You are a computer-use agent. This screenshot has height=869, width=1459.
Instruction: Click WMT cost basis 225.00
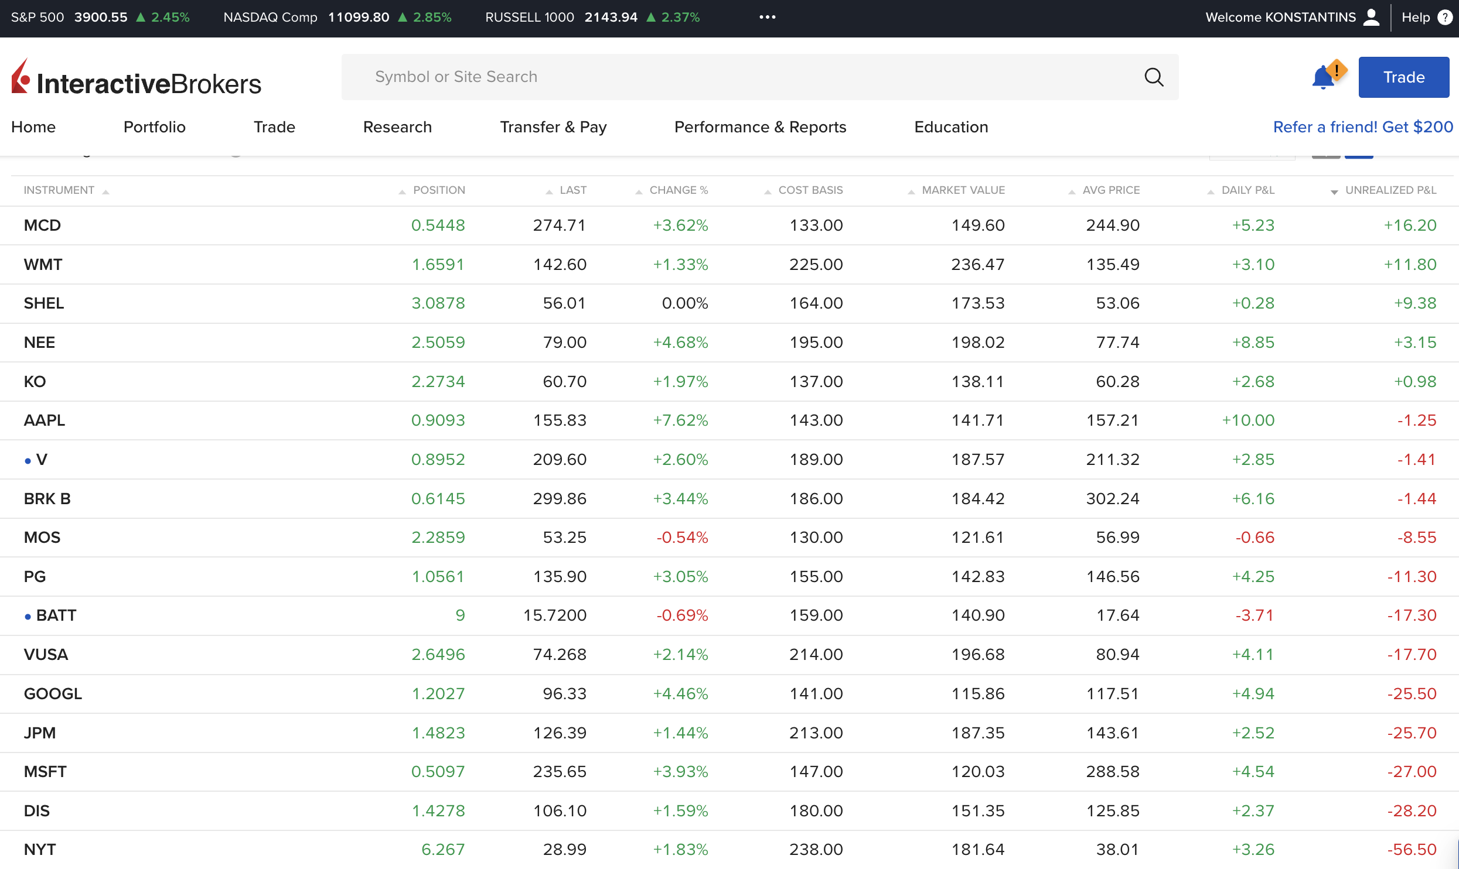[816, 265]
